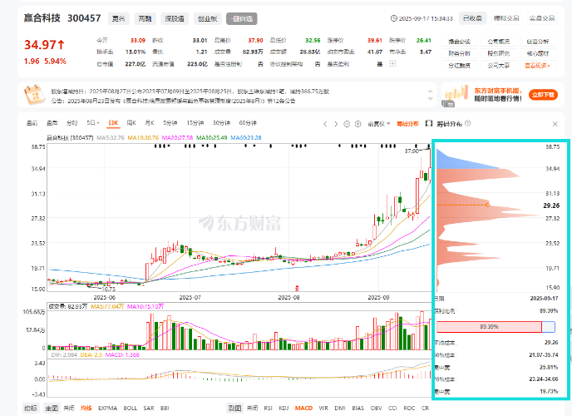Switch to the 盘前 tab

pyautogui.click(x=32, y=123)
